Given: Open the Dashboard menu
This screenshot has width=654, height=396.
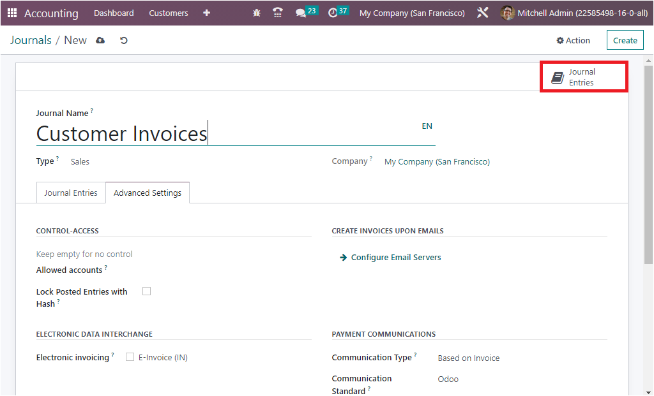Looking at the screenshot, I should click(x=114, y=13).
